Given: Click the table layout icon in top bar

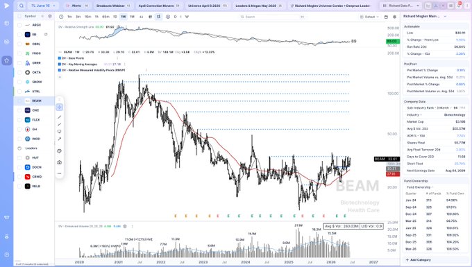Looking at the screenshot, I should click(450, 6).
